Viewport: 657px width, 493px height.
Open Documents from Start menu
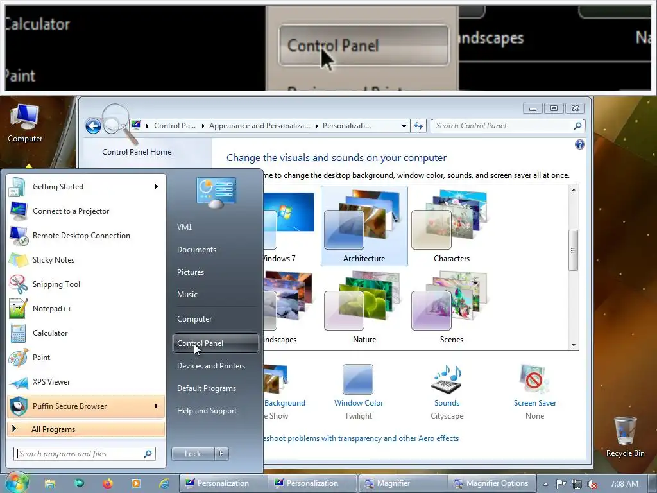tap(196, 250)
